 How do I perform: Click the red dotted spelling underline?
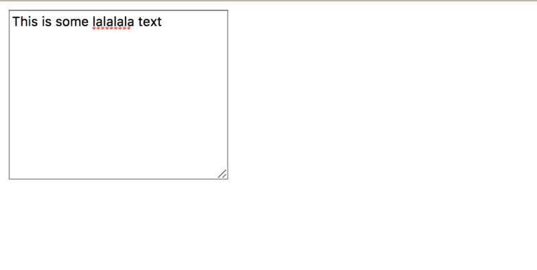[111, 28]
